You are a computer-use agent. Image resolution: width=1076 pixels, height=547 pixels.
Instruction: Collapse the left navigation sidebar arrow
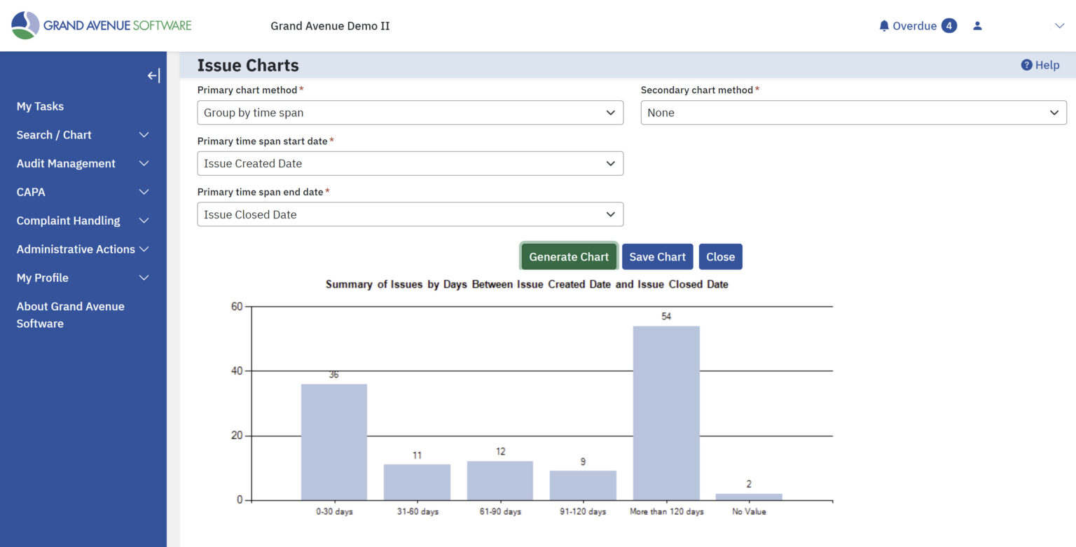(153, 75)
